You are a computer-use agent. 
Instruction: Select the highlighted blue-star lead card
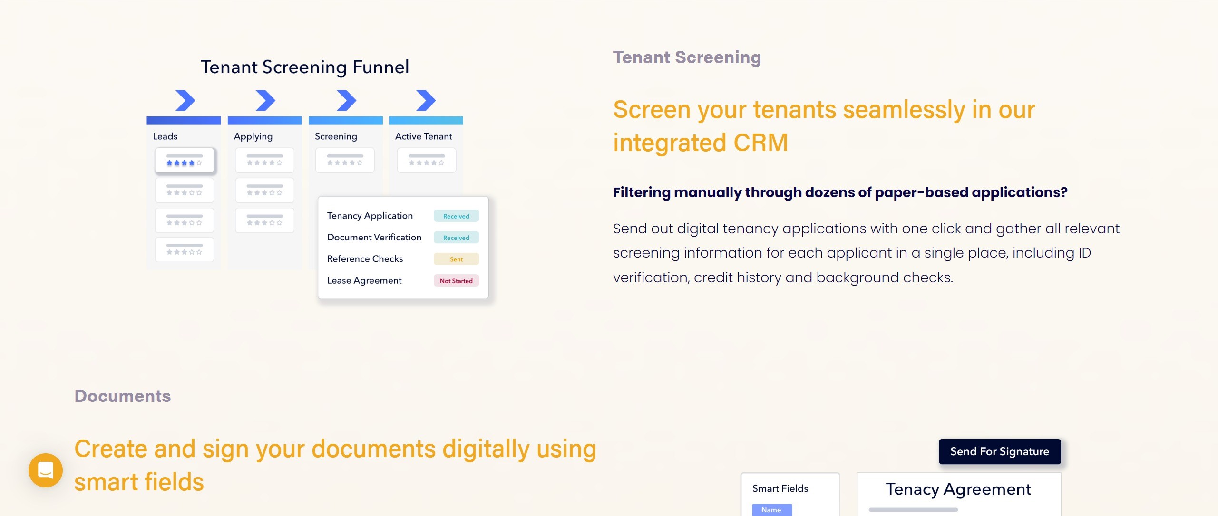tap(185, 160)
